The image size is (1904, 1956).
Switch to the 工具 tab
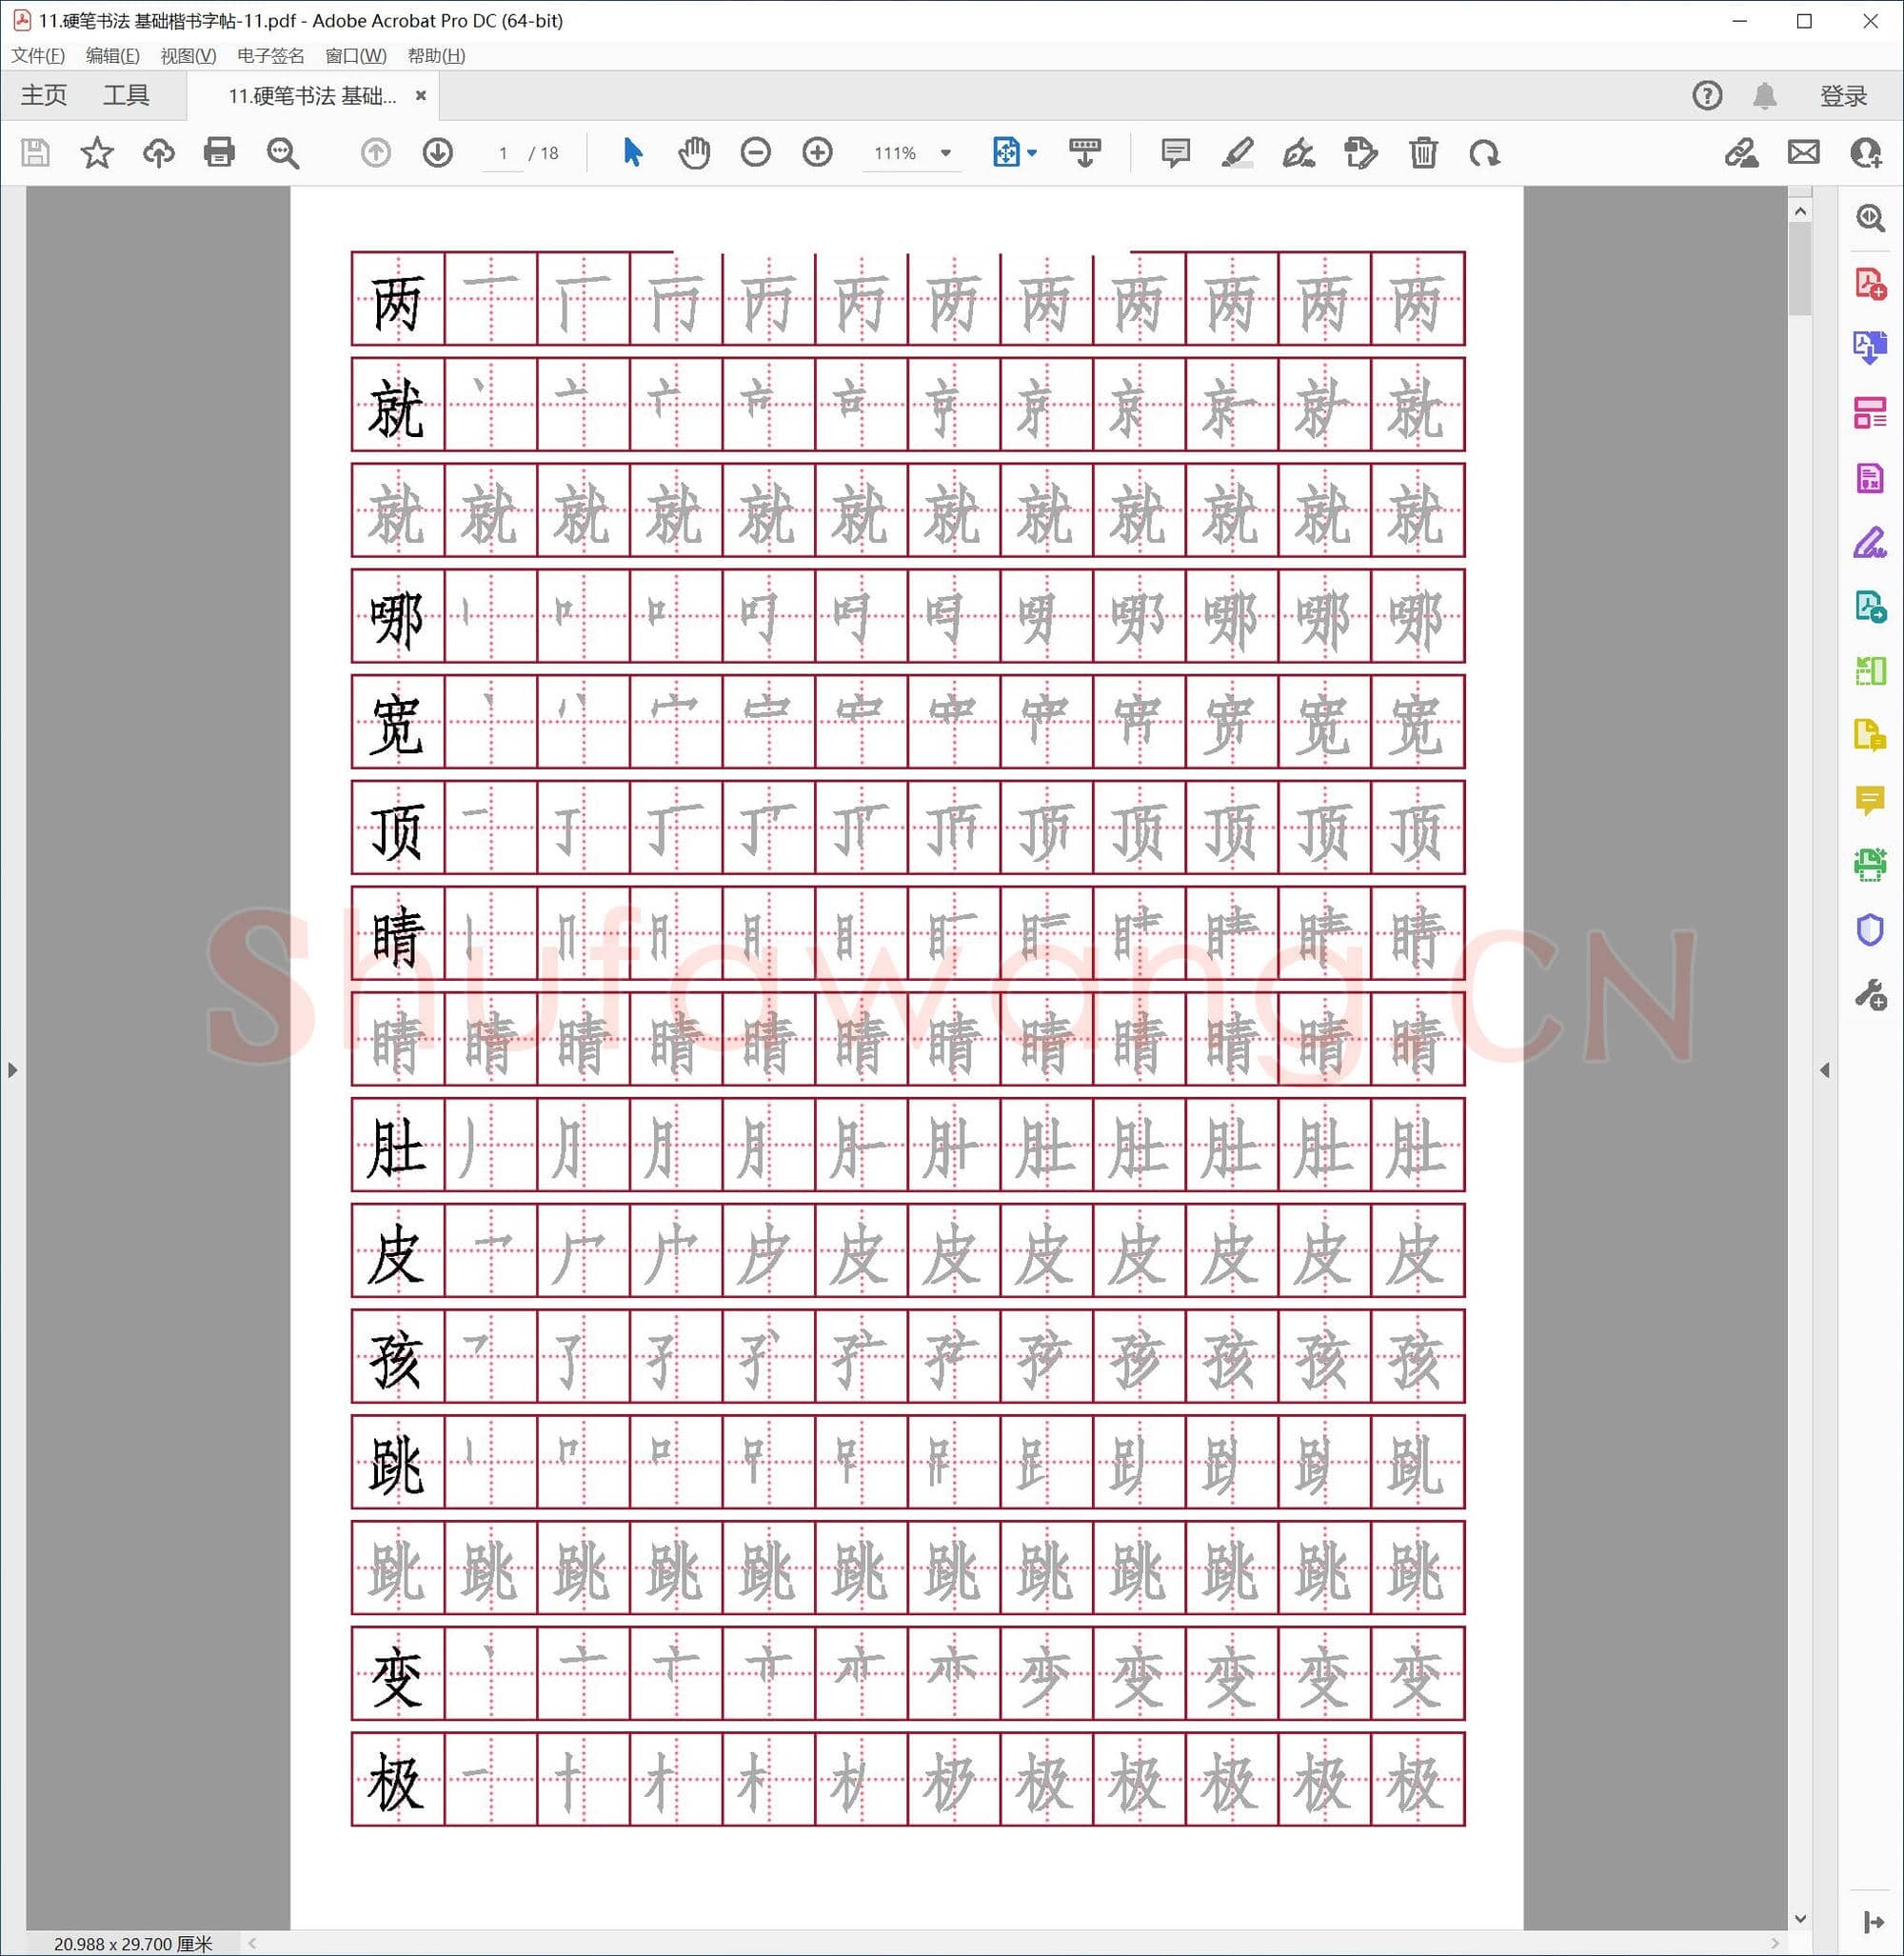point(126,95)
